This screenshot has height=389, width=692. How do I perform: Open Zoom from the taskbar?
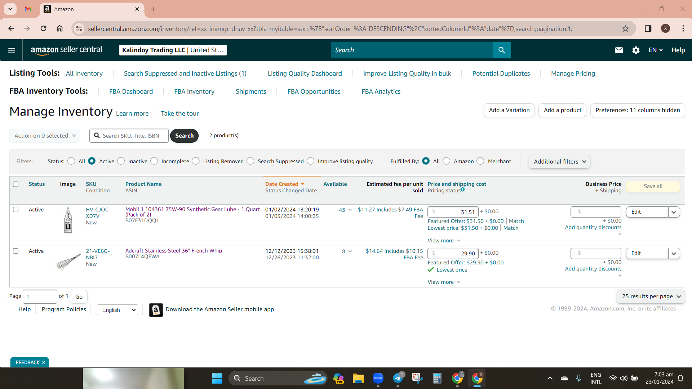pyautogui.click(x=378, y=378)
